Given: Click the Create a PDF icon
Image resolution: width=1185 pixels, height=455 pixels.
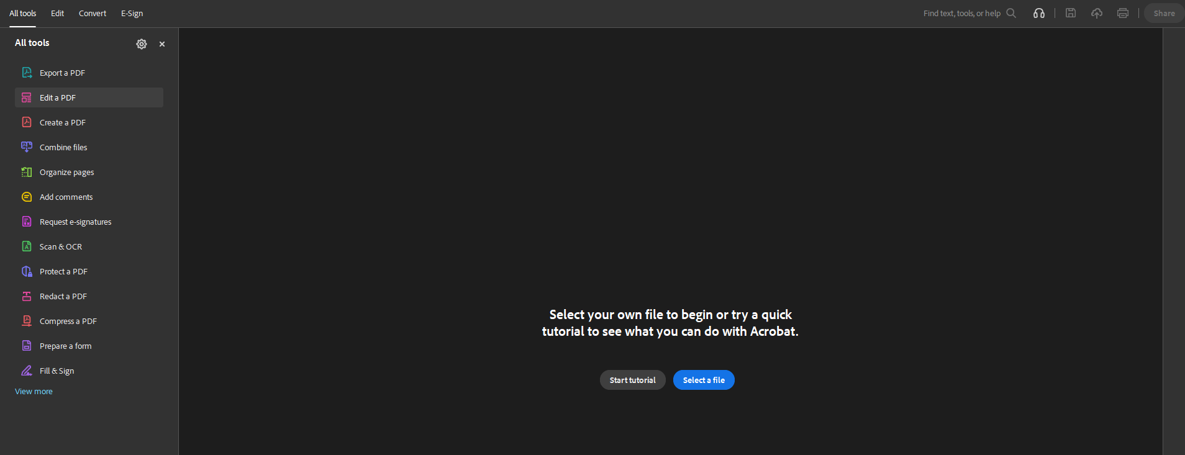Looking at the screenshot, I should pyautogui.click(x=27, y=122).
